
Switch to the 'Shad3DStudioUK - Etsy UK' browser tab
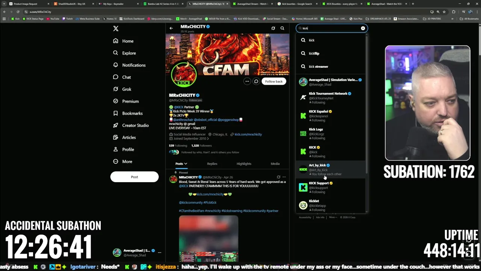click(x=72, y=4)
